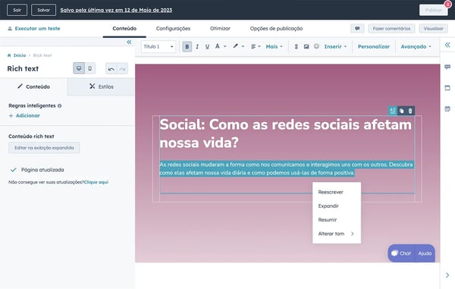Viewport: 455px width, 289px height.
Task: Open the last-saved date link
Action: click(116, 10)
